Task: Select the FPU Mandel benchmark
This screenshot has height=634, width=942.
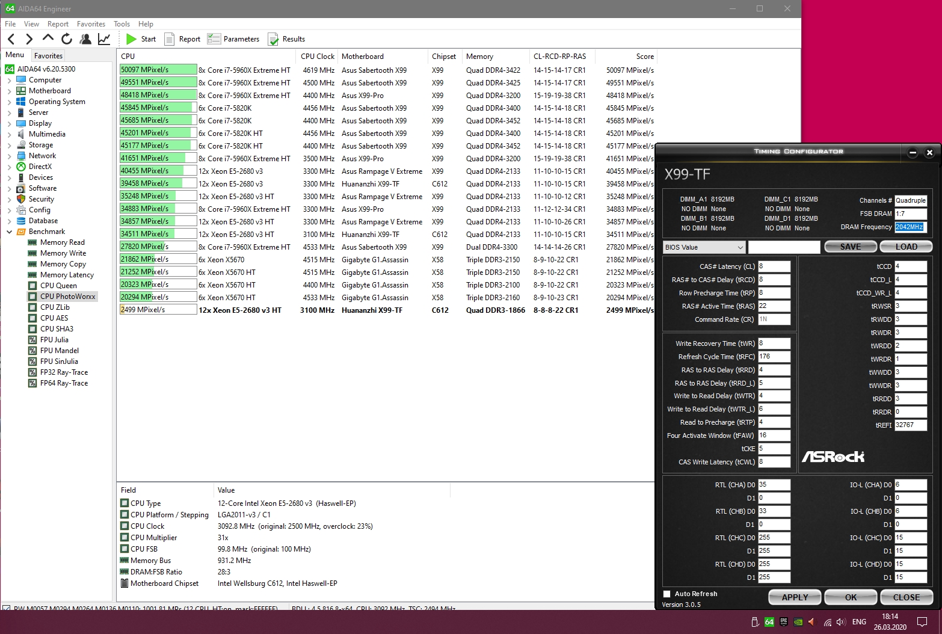Action: 60,351
